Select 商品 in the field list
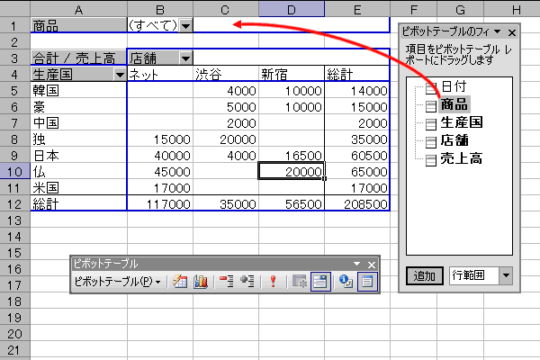540x360 pixels. coord(454,104)
